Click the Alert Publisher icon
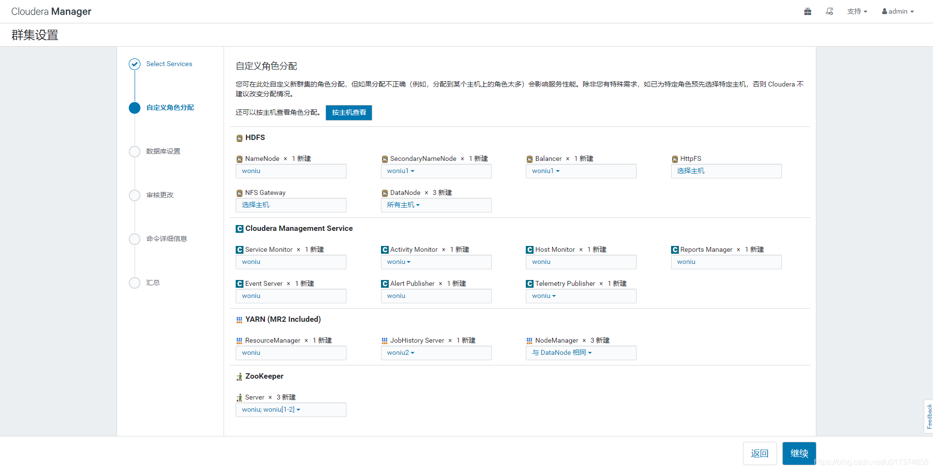This screenshot has height=471, width=933. tap(385, 284)
